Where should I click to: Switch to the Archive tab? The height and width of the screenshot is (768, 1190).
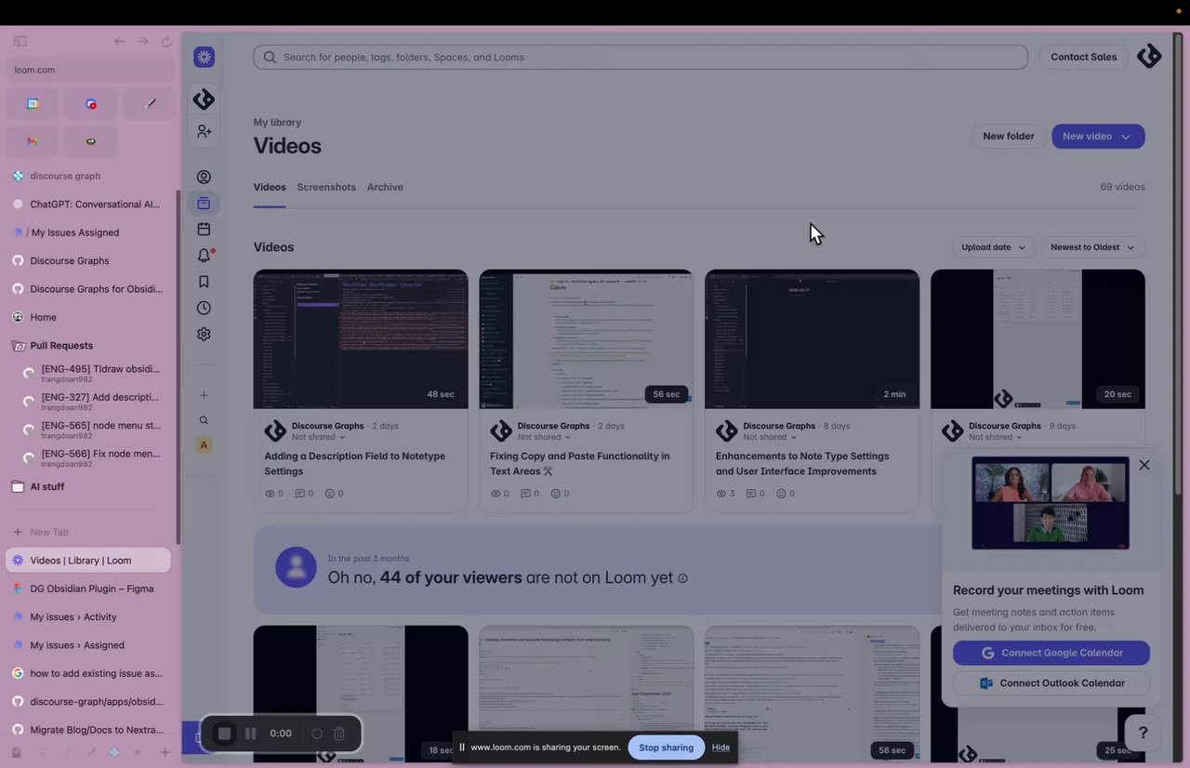point(385,187)
